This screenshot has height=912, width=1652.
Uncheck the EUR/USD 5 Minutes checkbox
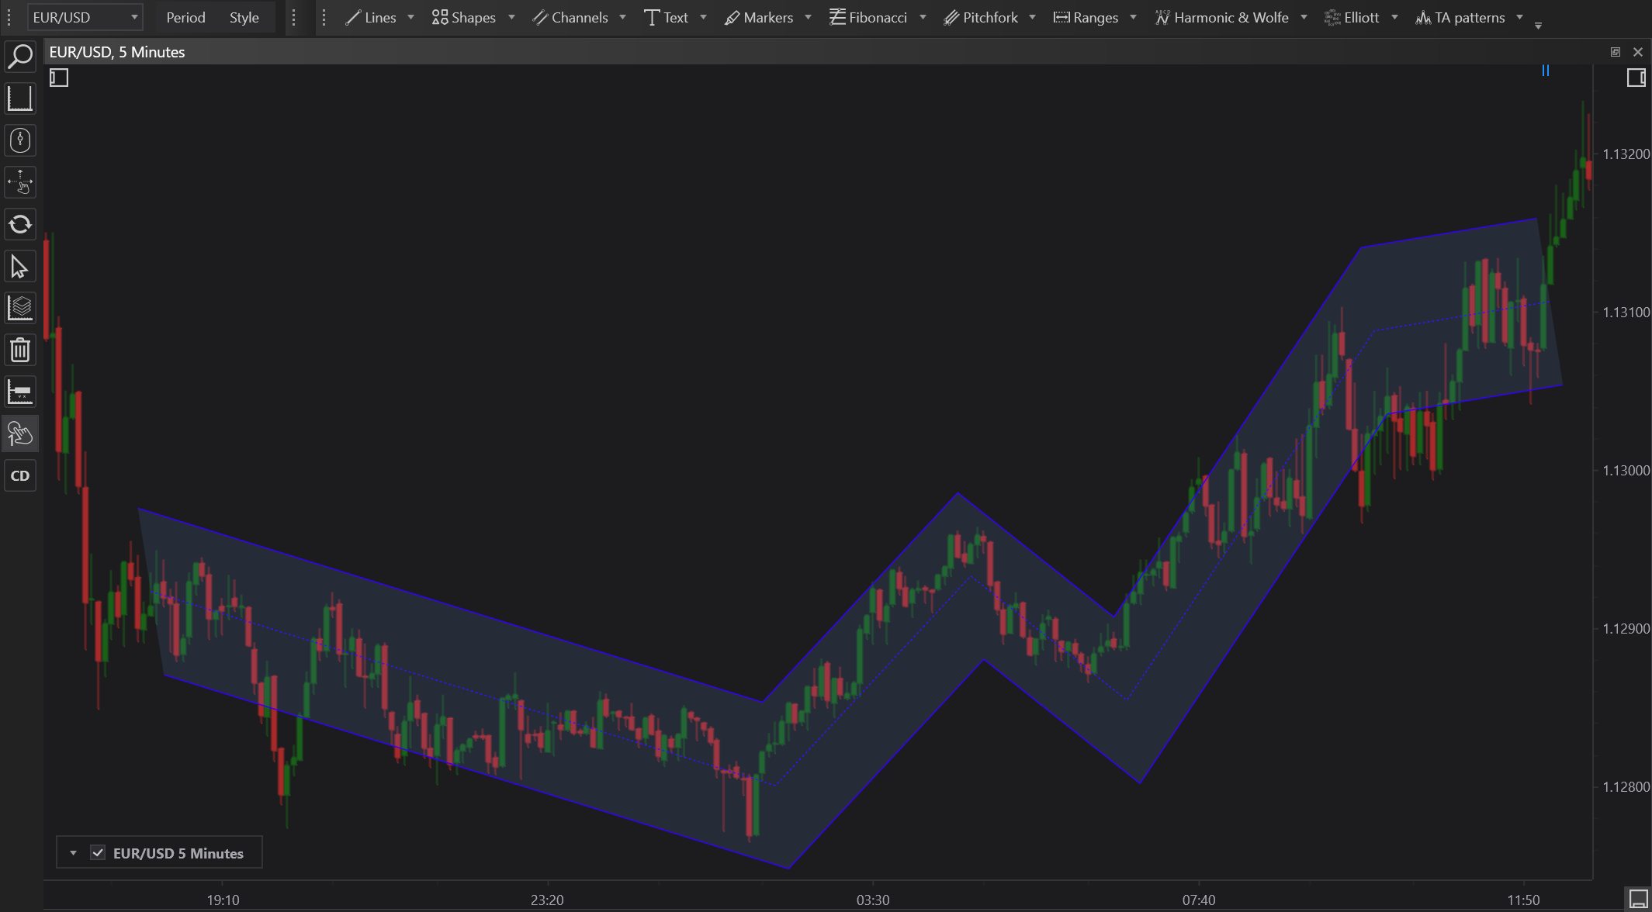(x=98, y=853)
